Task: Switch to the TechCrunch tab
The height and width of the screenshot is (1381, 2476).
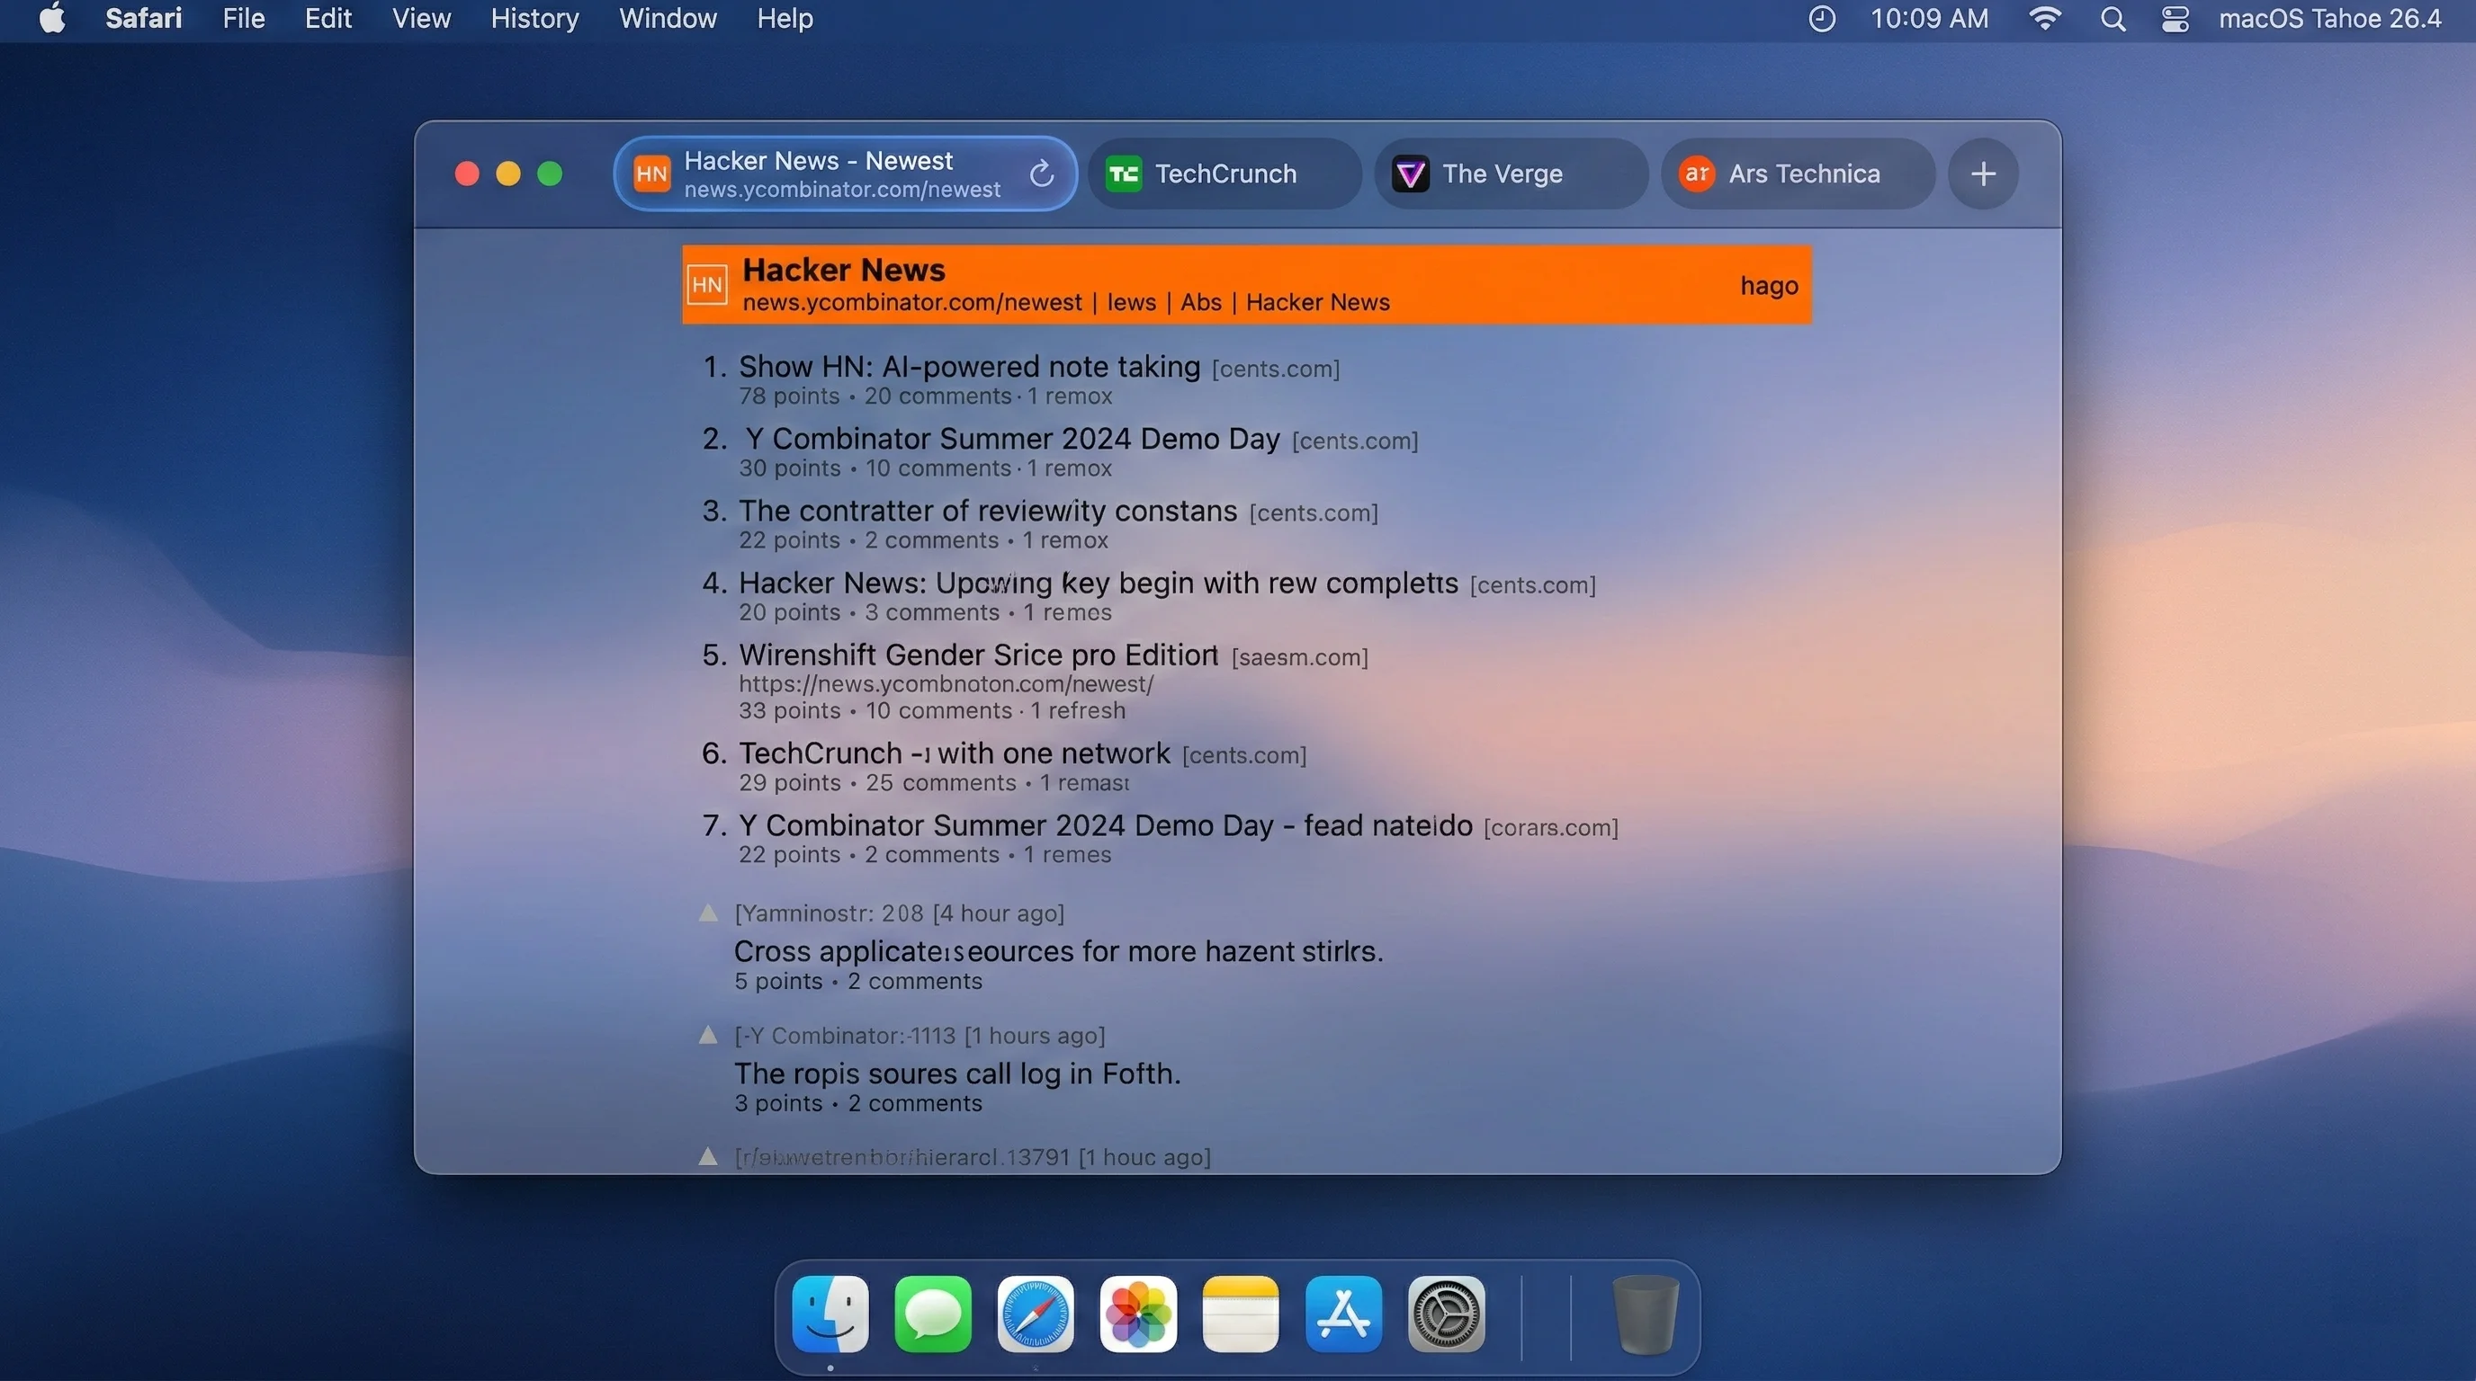Action: [1225, 174]
